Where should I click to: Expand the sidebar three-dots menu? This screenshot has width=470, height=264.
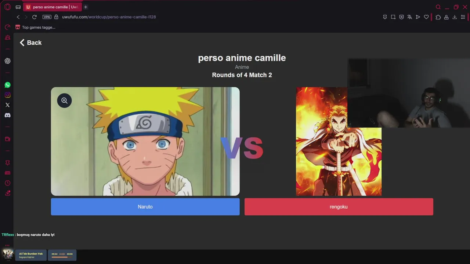tap(7, 245)
